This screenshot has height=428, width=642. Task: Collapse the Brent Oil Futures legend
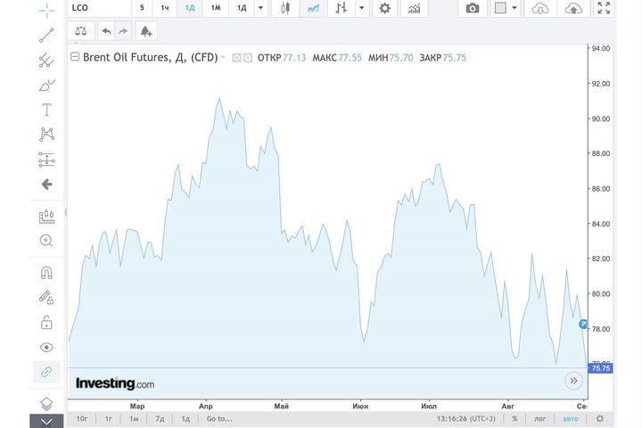(75, 58)
